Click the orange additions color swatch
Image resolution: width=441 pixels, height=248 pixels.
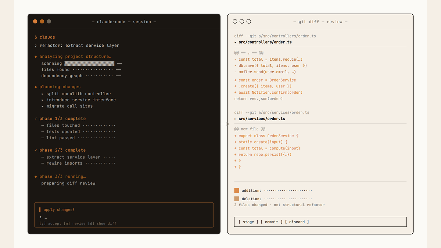[237, 191]
